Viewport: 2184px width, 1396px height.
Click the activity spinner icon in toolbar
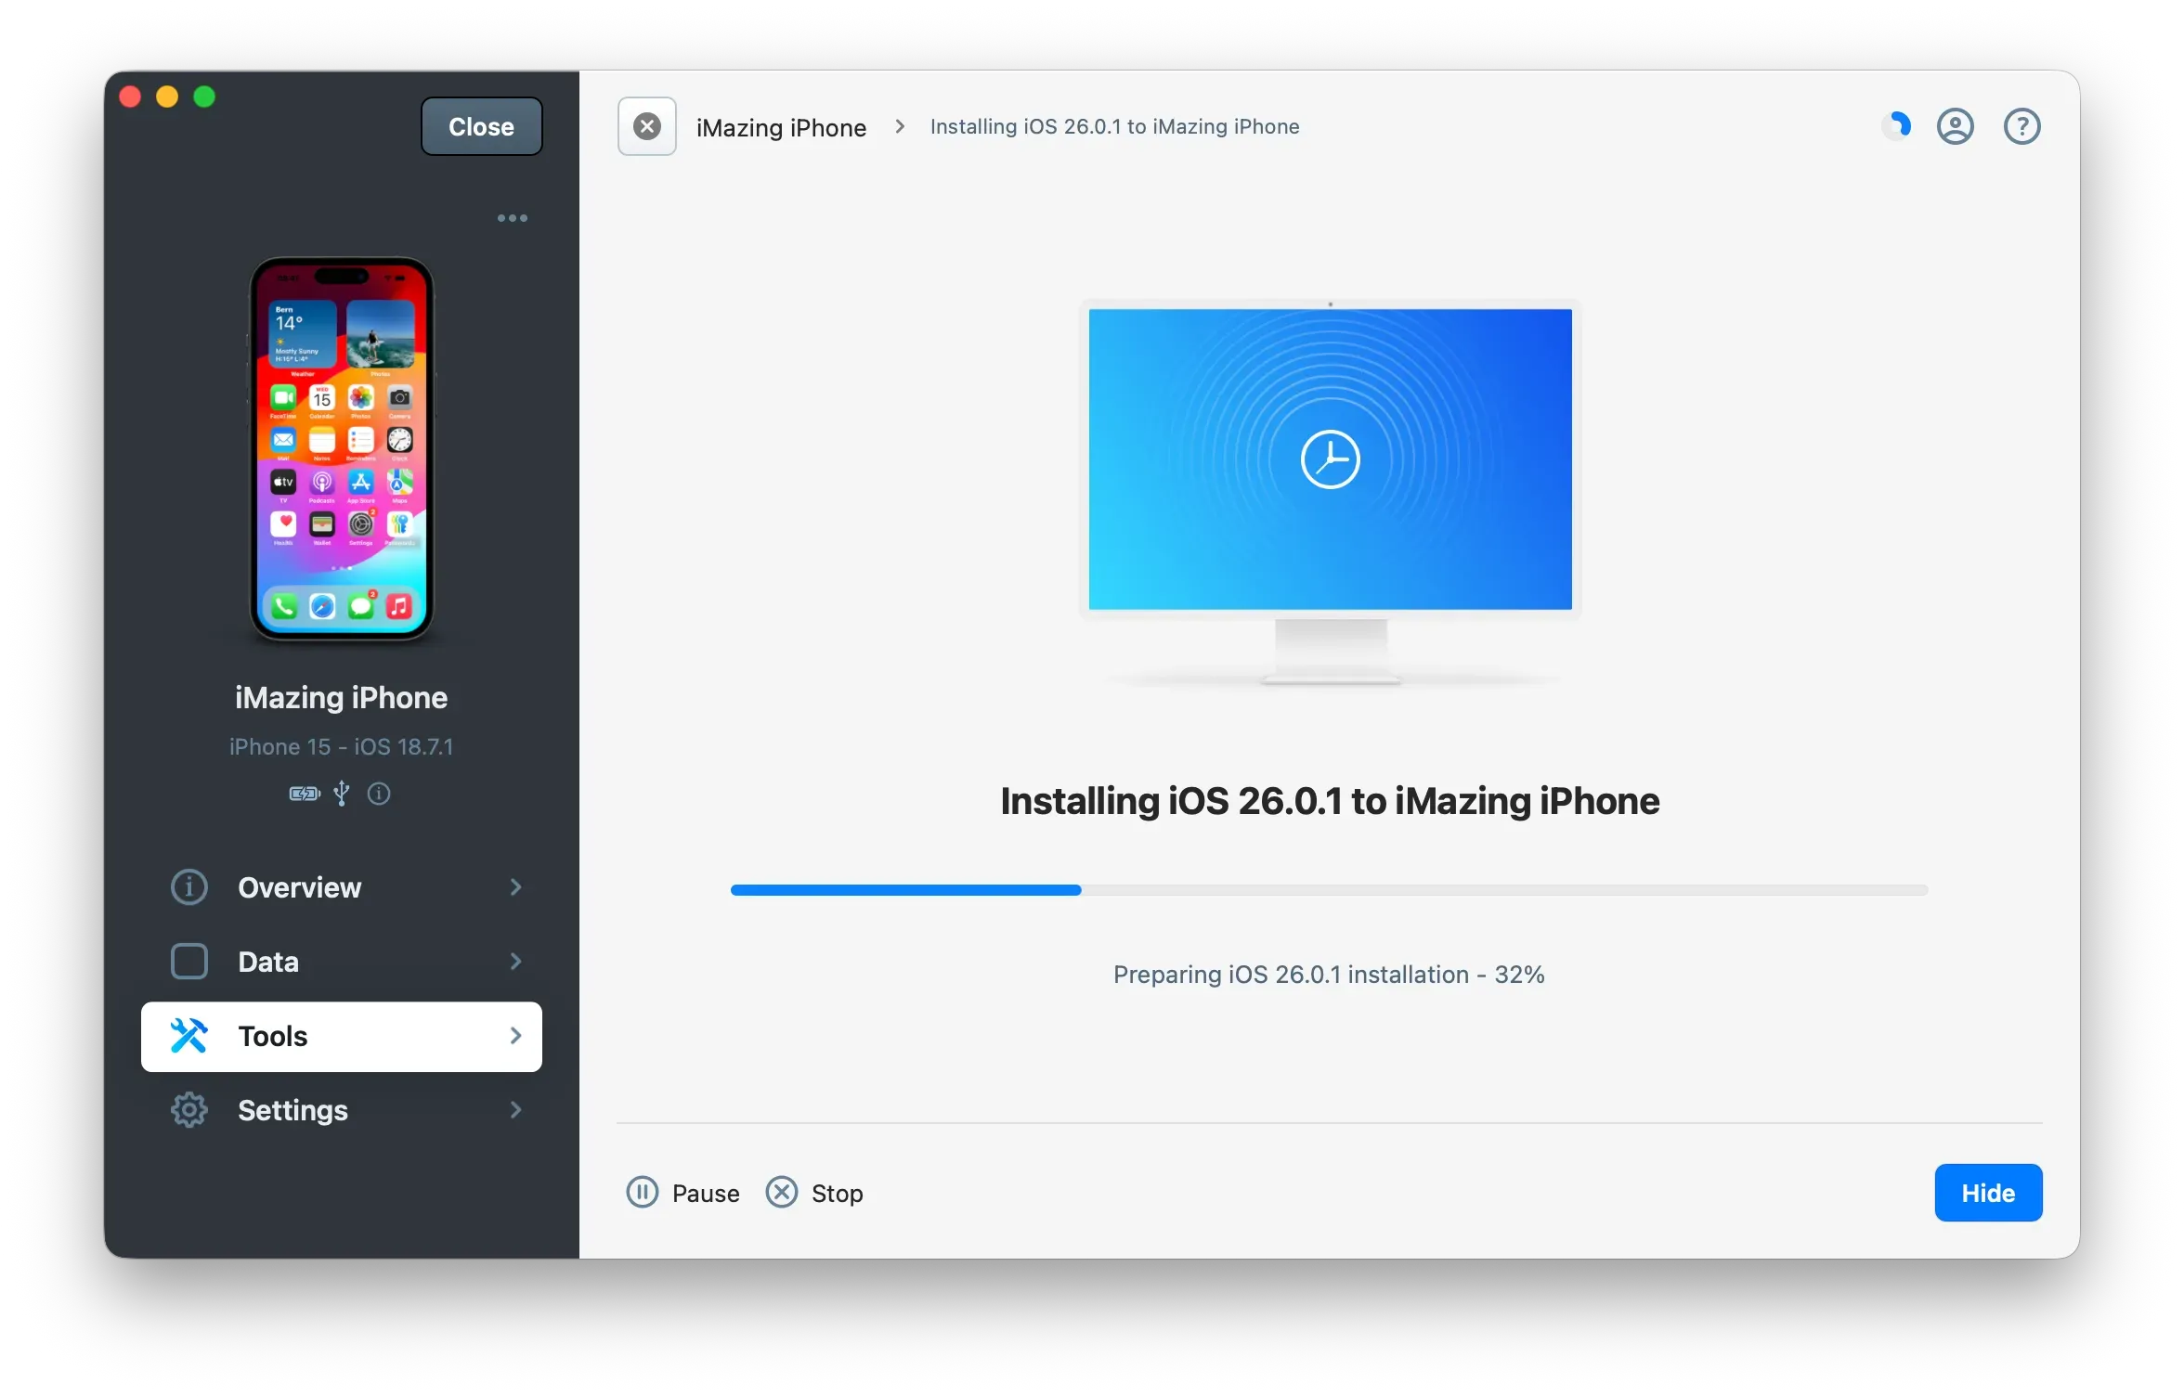pos(1896,126)
